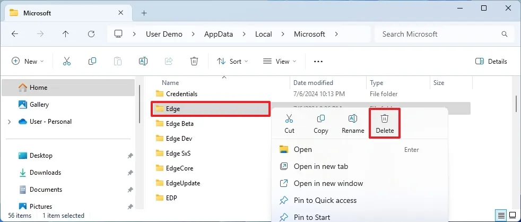Expand the User - Personal tree node
521x222 pixels.
(x=9, y=122)
